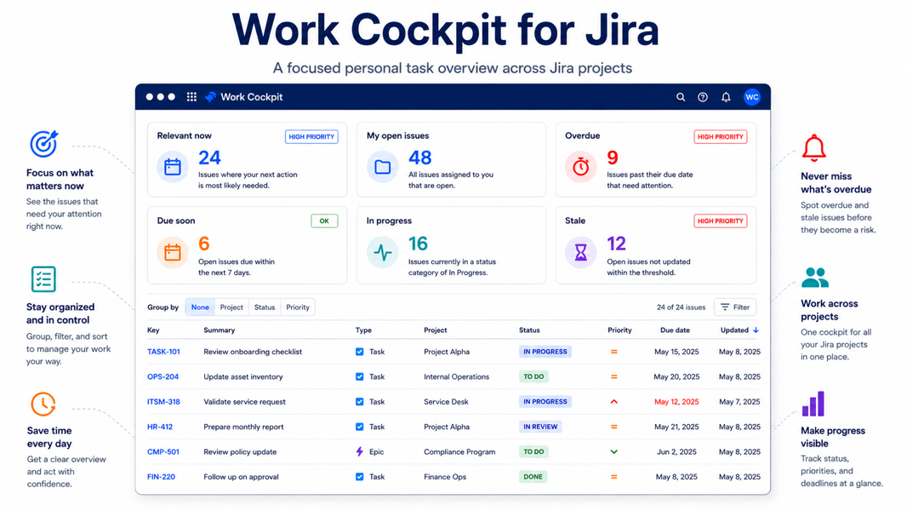Click the OK badge on Due soon

tap(324, 221)
